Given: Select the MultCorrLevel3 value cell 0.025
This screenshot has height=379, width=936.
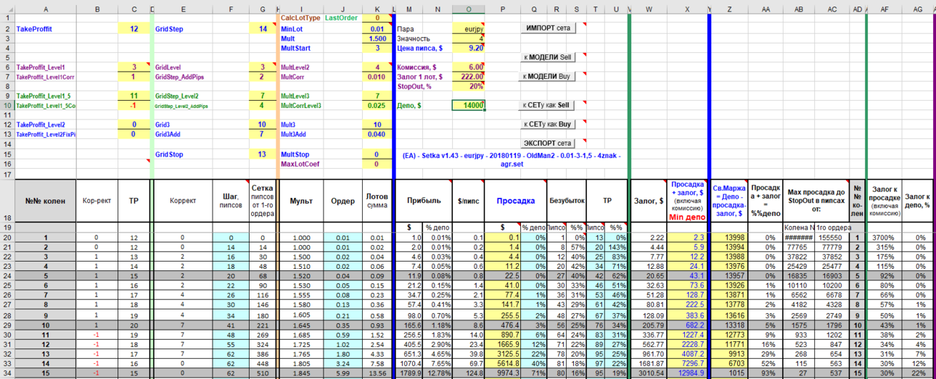Looking at the screenshot, I should 377,106.
